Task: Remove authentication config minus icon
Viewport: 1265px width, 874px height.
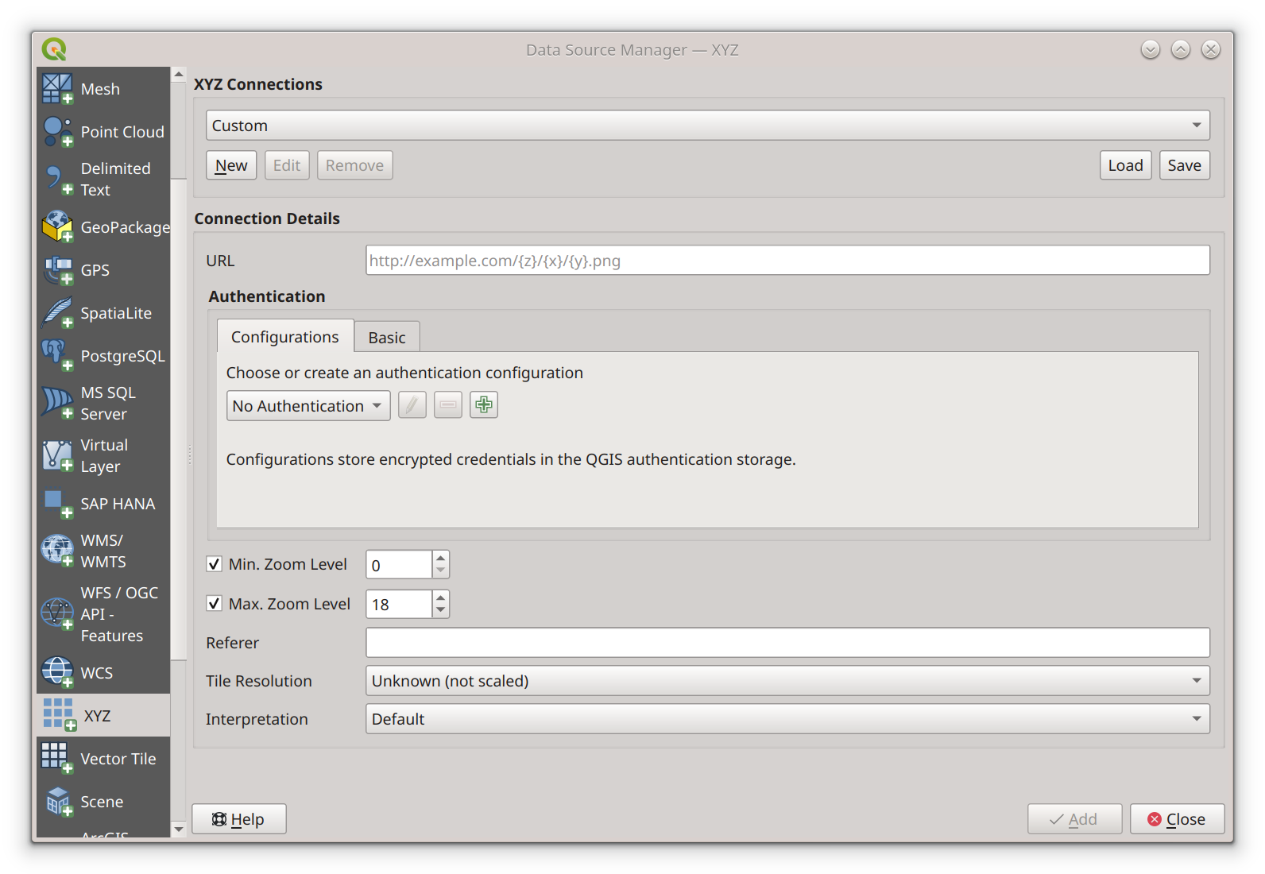Action: click(447, 405)
